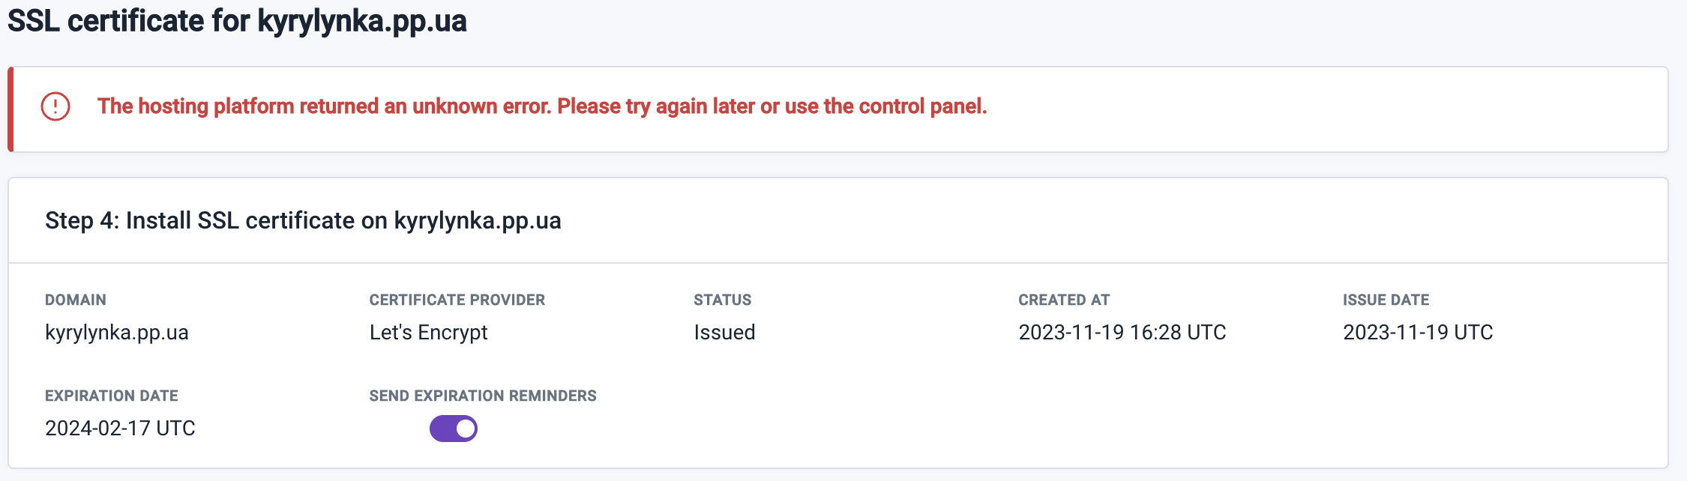Select the 2024-02-17 UTC expiration value

pos(120,428)
